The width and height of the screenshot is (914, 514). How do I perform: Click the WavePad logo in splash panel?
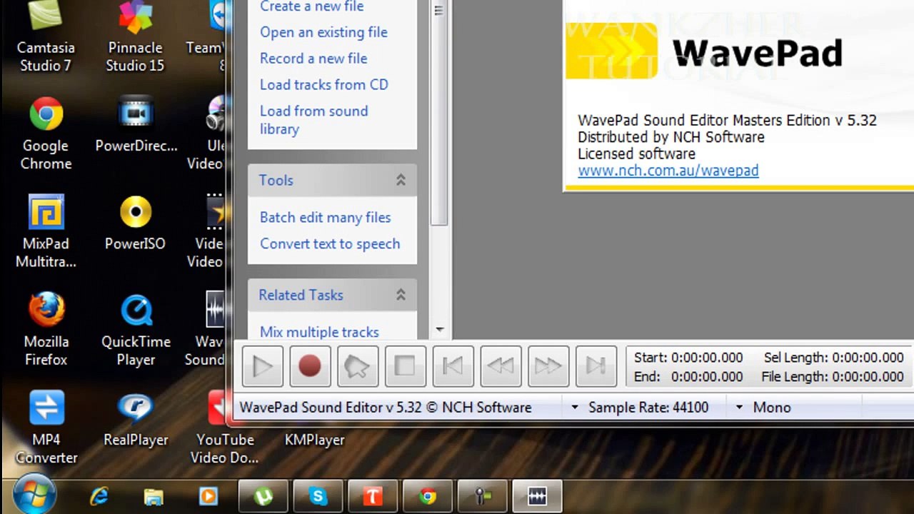(x=704, y=51)
